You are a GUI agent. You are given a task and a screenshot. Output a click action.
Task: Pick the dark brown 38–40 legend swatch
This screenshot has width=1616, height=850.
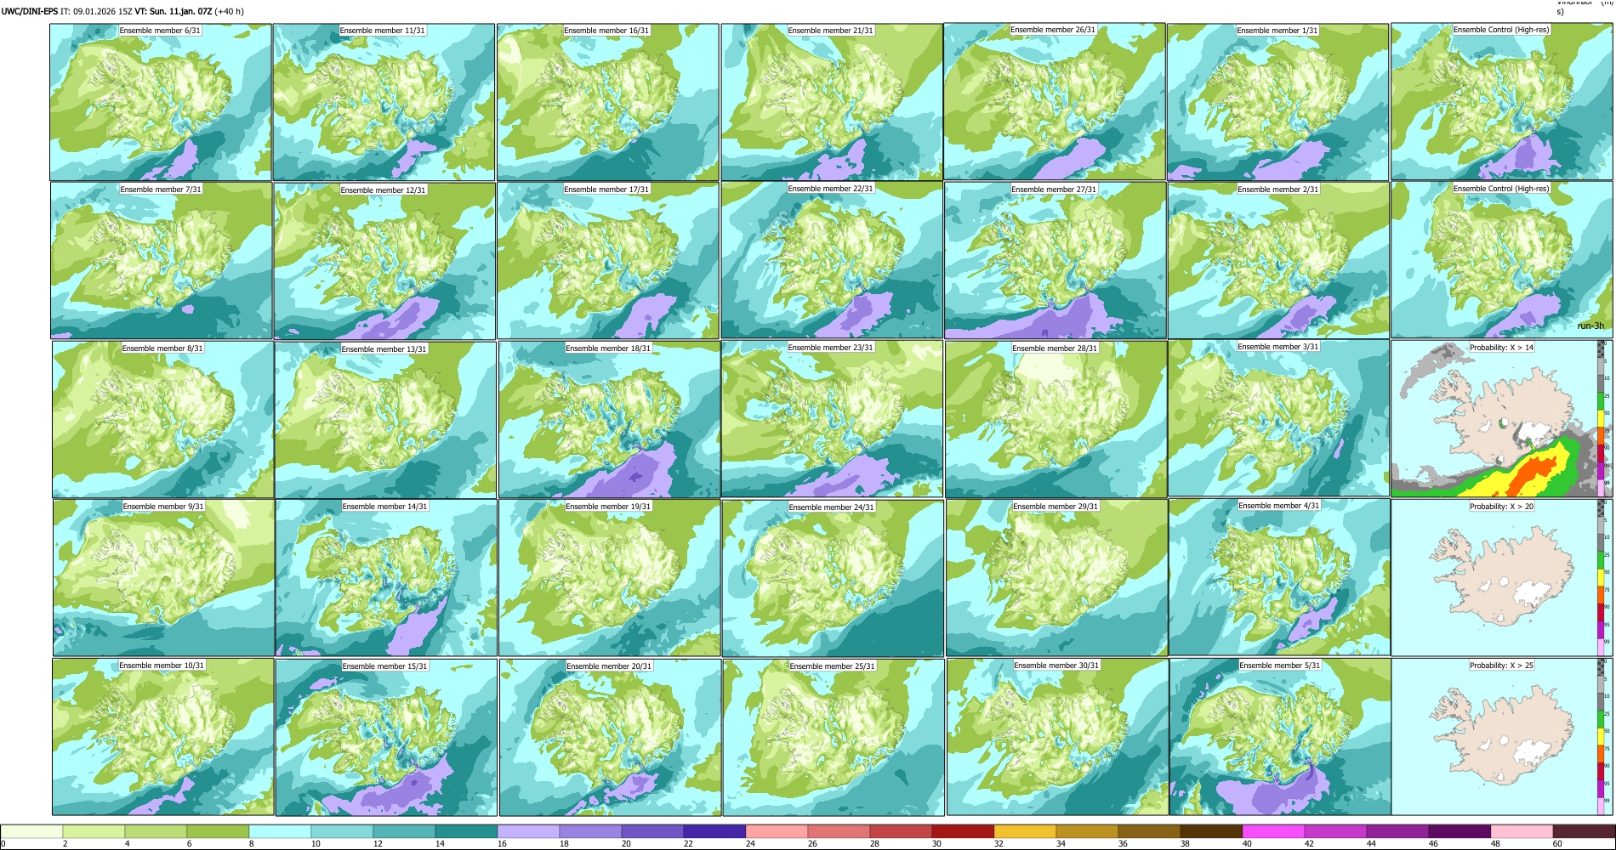[1211, 831]
